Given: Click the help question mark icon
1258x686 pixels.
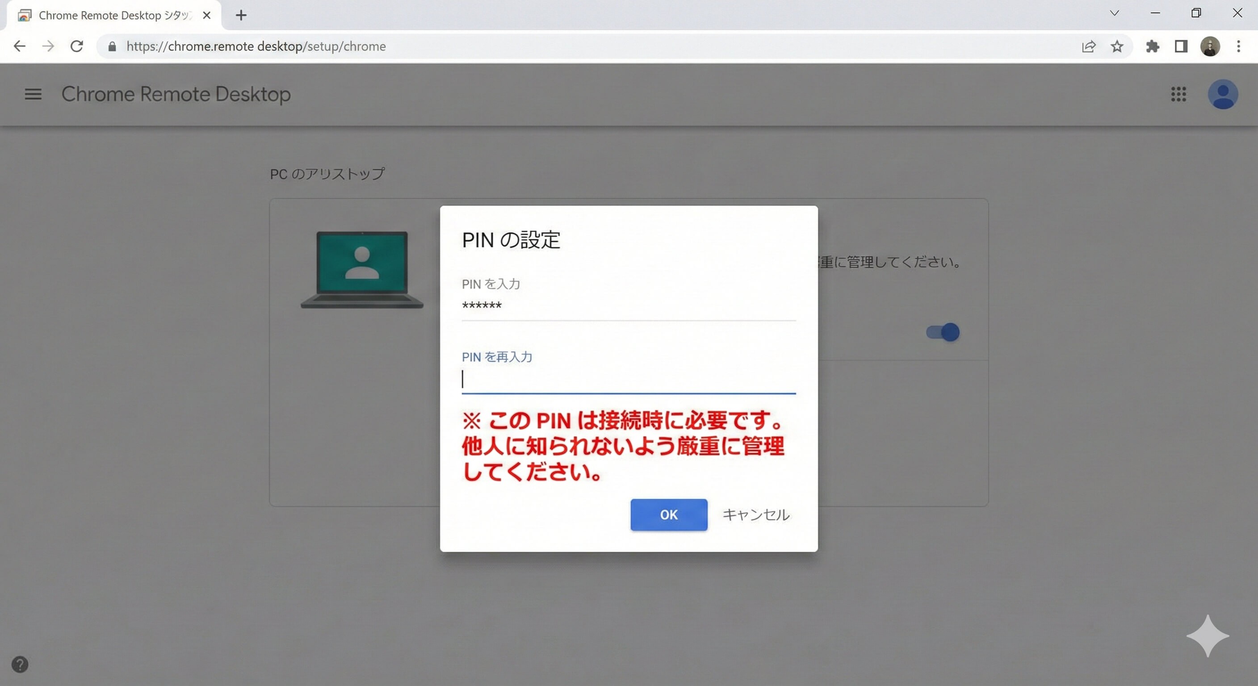Looking at the screenshot, I should (x=20, y=664).
